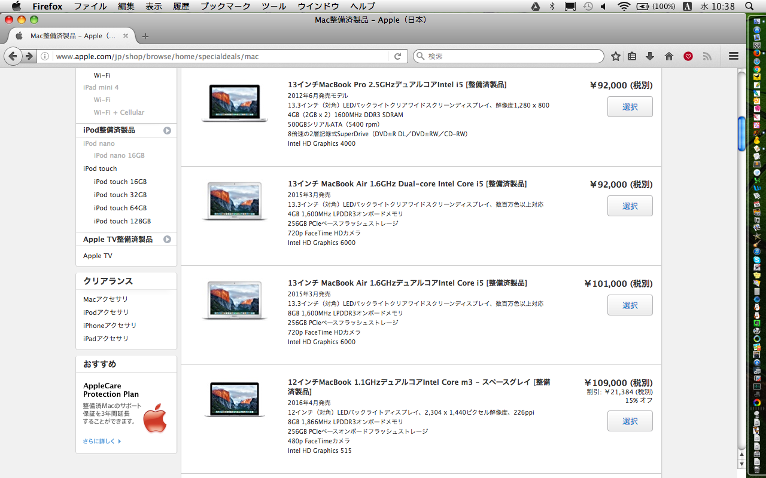Show bookmarks list icon in toolbar
Image resolution: width=766 pixels, height=478 pixels.
pos(632,56)
